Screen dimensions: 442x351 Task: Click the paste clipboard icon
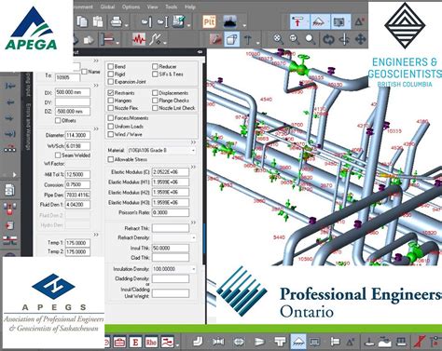coord(98,21)
